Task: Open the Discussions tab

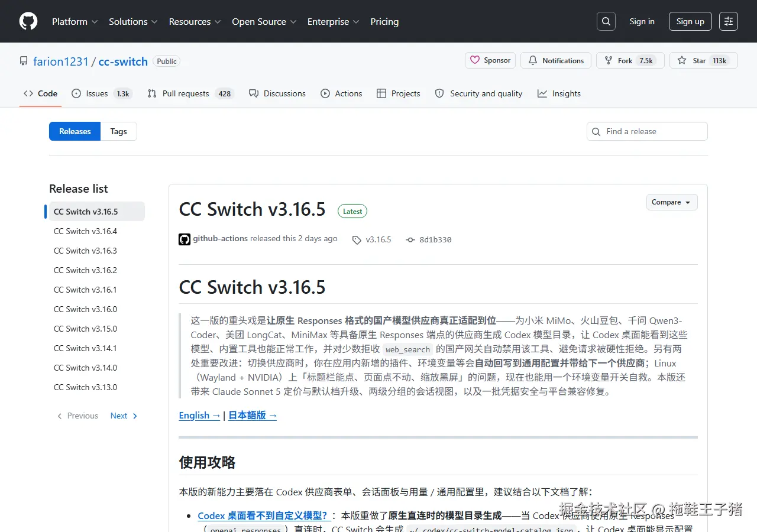Action: pyautogui.click(x=277, y=93)
